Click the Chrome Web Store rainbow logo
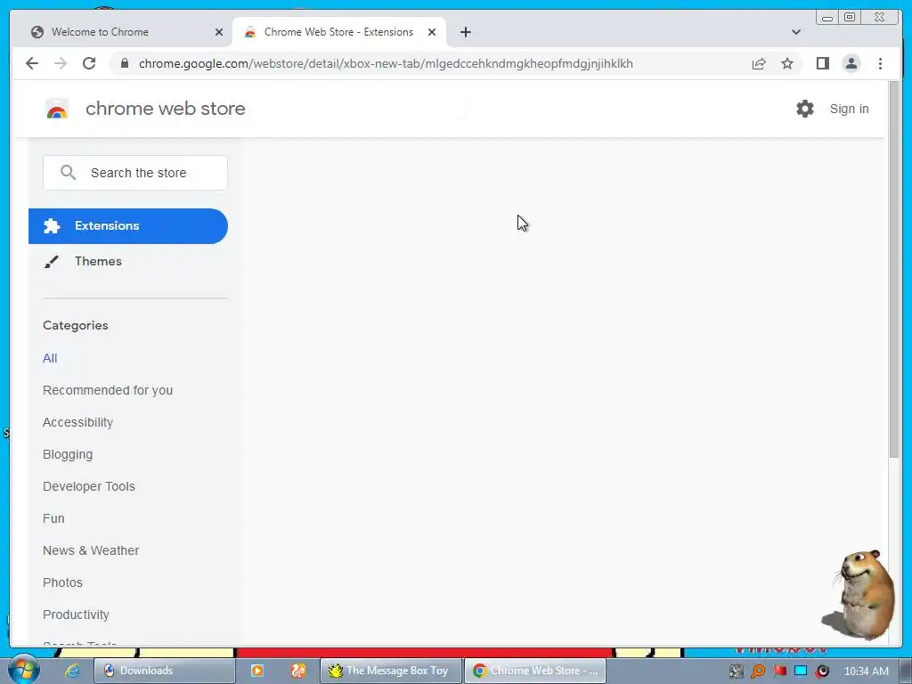Image resolution: width=912 pixels, height=684 pixels. (x=57, y=109)
